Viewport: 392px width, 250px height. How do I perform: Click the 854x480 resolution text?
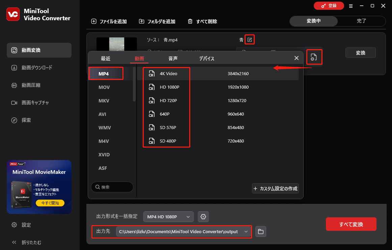(x=236, y=127)
